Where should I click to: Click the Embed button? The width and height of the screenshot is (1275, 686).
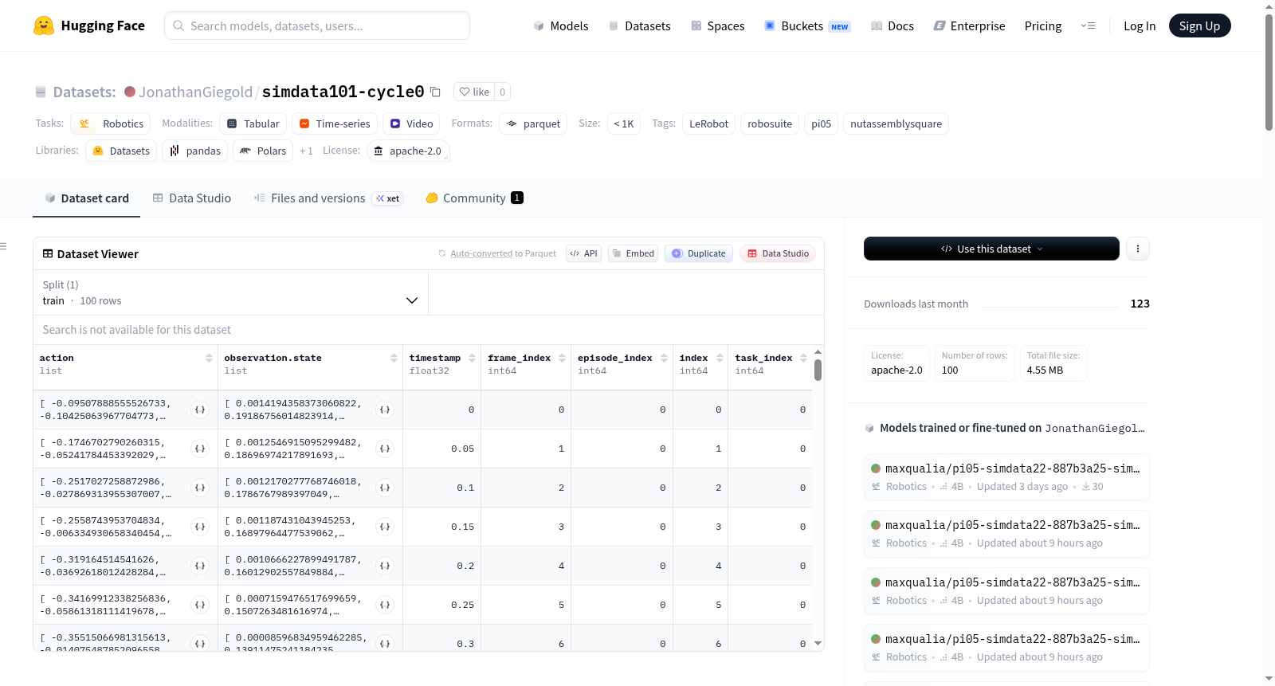tap(633, 253)
